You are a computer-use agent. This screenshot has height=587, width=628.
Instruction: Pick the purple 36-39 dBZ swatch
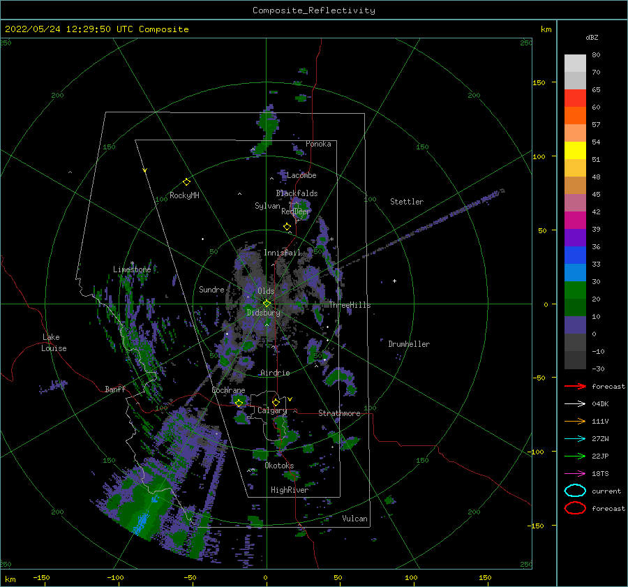pos(575,237)
